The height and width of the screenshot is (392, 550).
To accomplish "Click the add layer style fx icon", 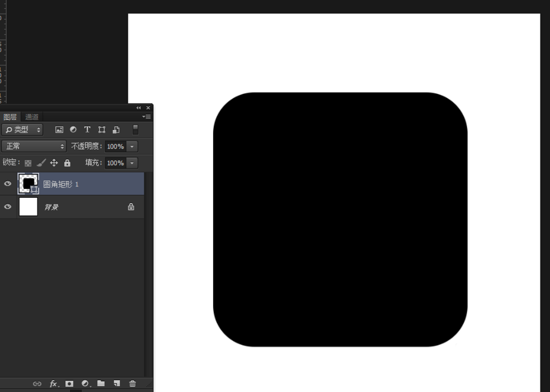I will point(53,384).
